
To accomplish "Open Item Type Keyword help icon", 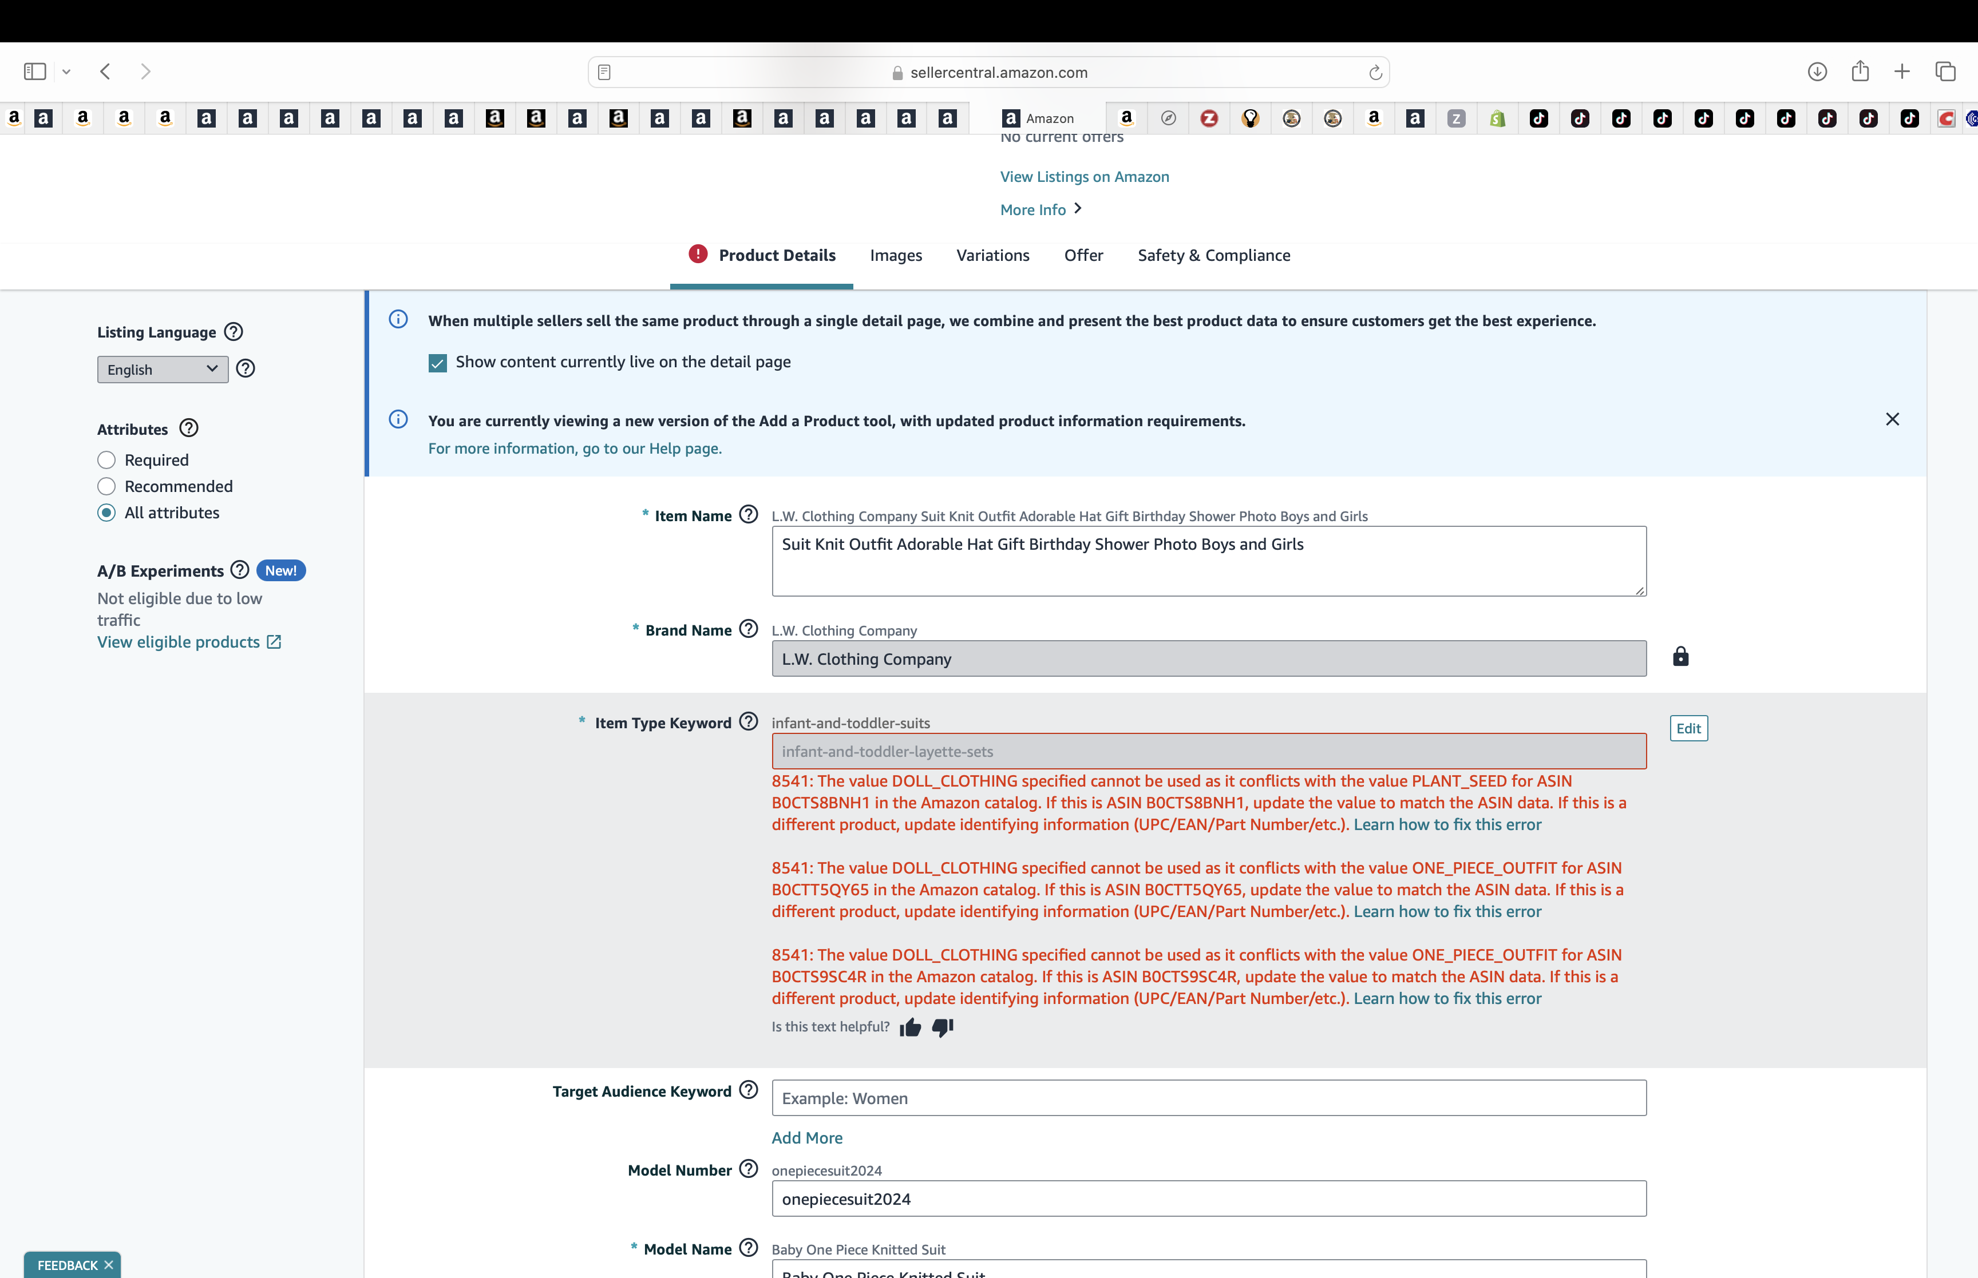I will point(749,721).
